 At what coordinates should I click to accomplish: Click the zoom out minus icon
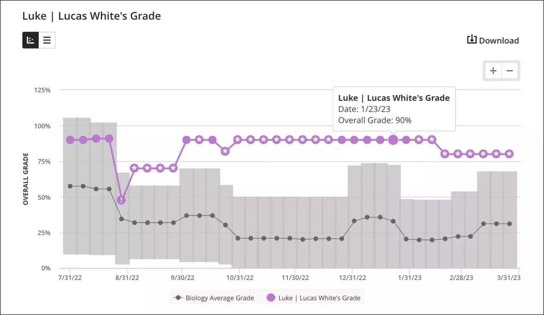(510, 71)
